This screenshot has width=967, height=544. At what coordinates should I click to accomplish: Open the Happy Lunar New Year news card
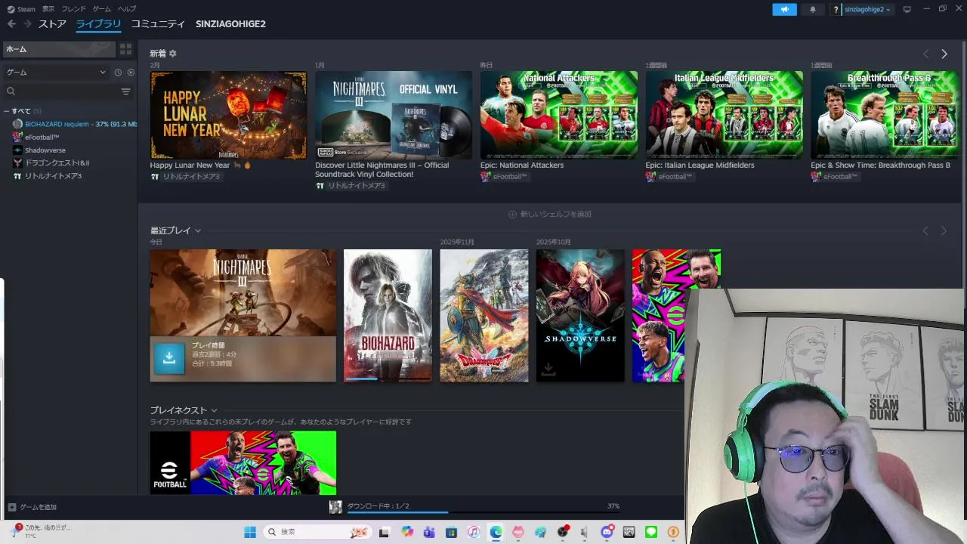[228, 115]
